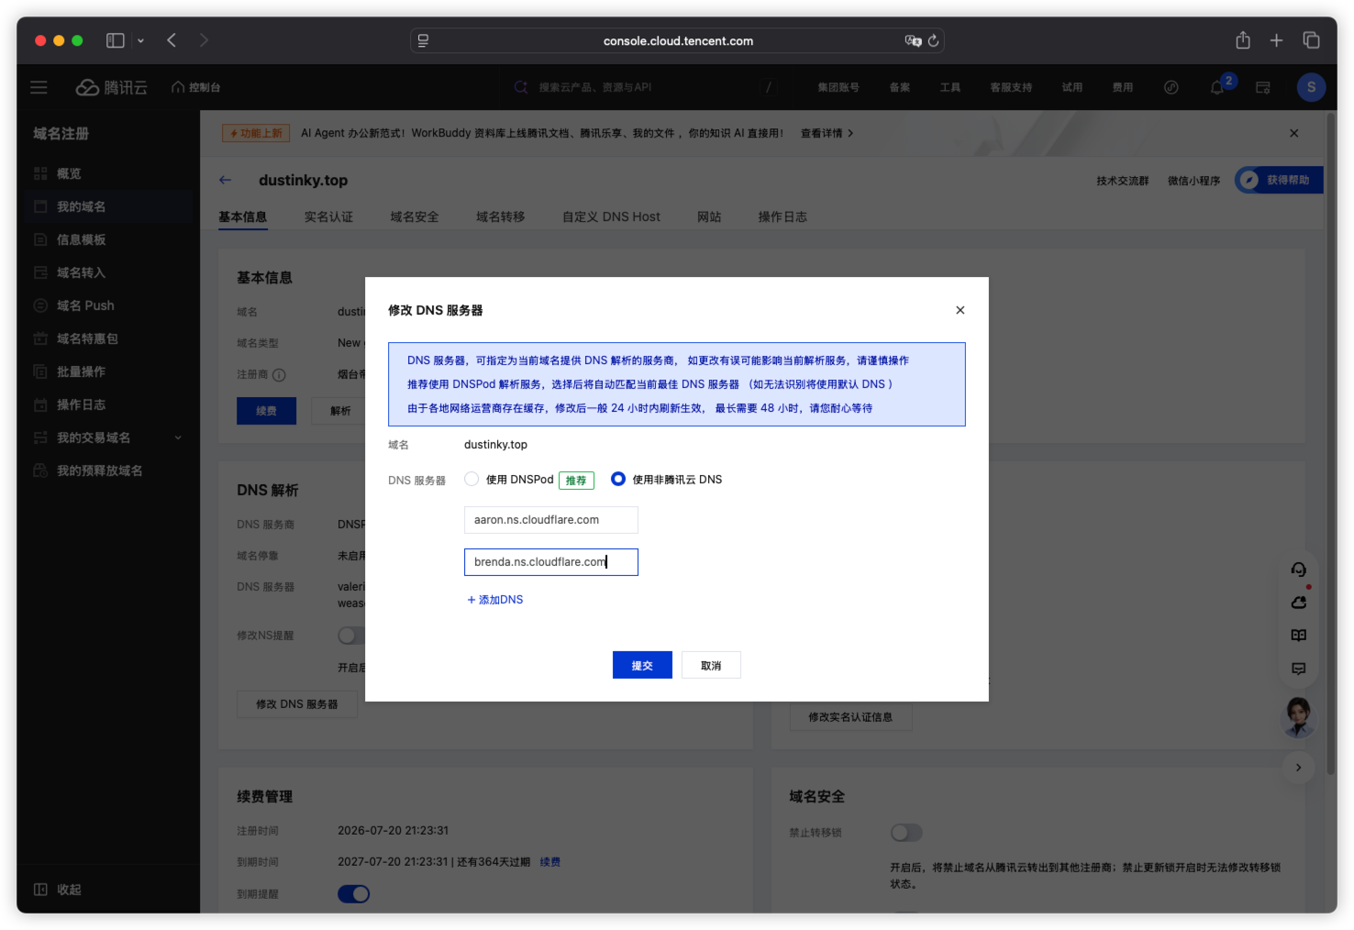Open the compass icon in header
Image resolution: width=1354 pixels, height=930 pixels.
click(1171, 87)
